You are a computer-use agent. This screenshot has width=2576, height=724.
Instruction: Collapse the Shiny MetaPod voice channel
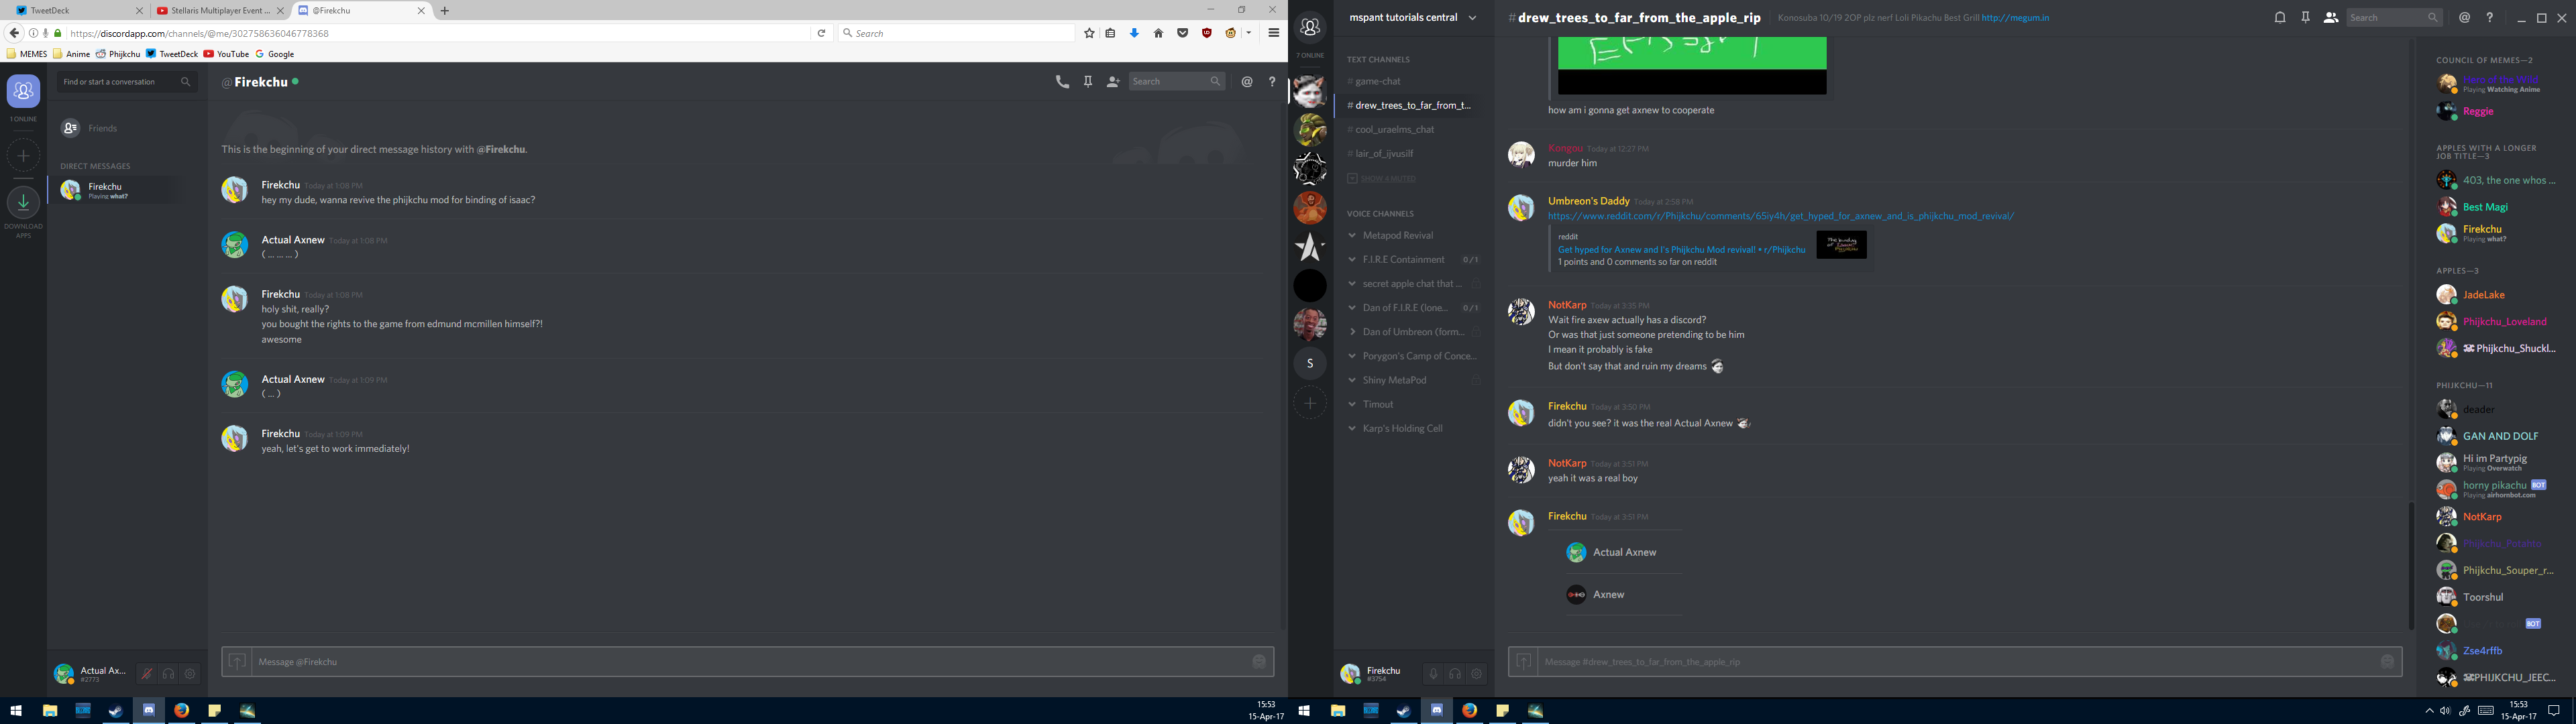[1352, 380]
